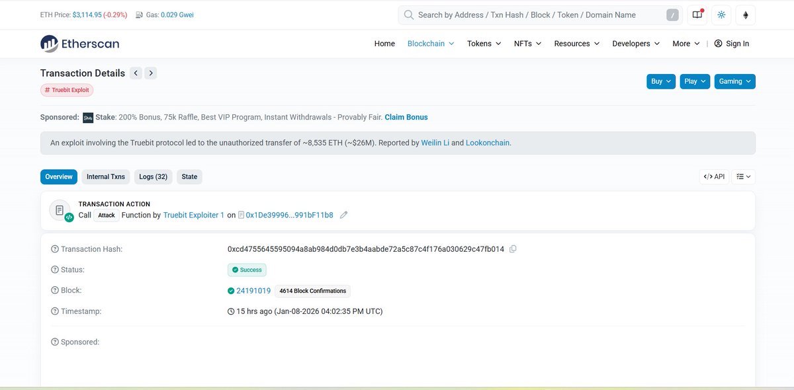Open the Lookonchain link
This screenshot has height=390, width=794.
point(488,143)
